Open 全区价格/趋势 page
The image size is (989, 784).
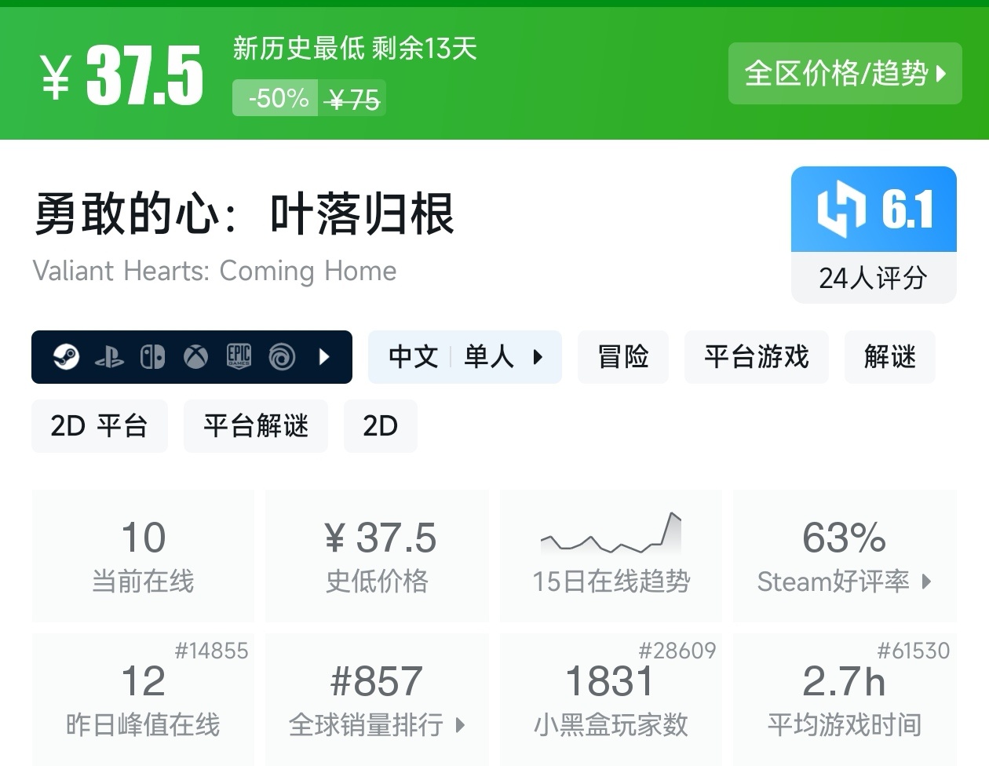coord(845,73)
